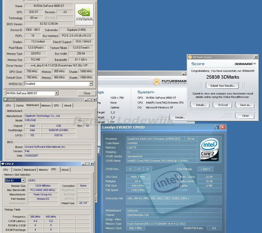Viewport: 262px width, 233px height.
Task: Minimize the 3DMark05 main window
Action: point(184,73)
